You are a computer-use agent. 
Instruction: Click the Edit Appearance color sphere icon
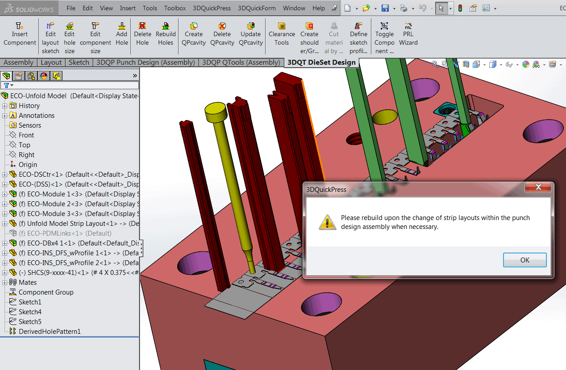tap(526, 64)
